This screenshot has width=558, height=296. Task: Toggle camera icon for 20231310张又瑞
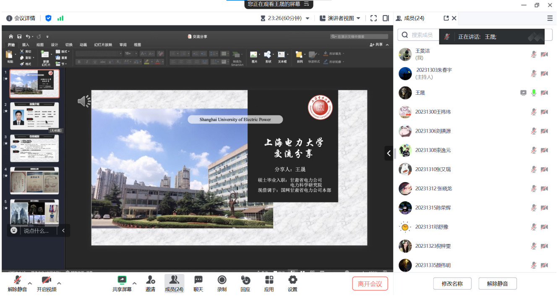click(x=544, y=169)
